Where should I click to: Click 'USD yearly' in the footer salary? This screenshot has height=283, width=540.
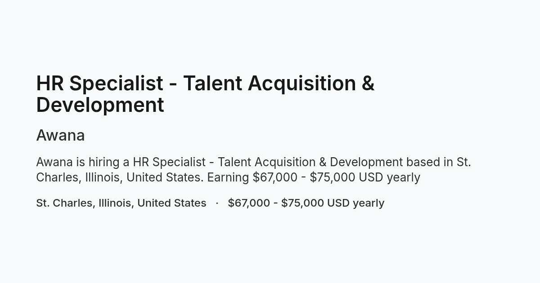coord(355,203)
